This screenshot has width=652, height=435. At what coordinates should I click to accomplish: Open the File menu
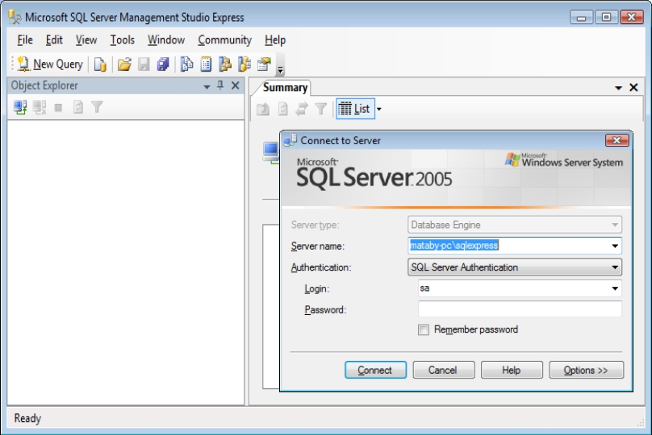click(x=25, y=39)
